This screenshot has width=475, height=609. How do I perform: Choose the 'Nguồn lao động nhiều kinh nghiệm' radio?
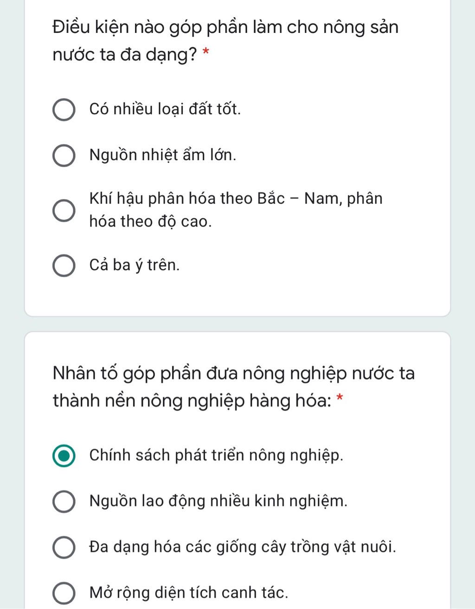(64, 502)
